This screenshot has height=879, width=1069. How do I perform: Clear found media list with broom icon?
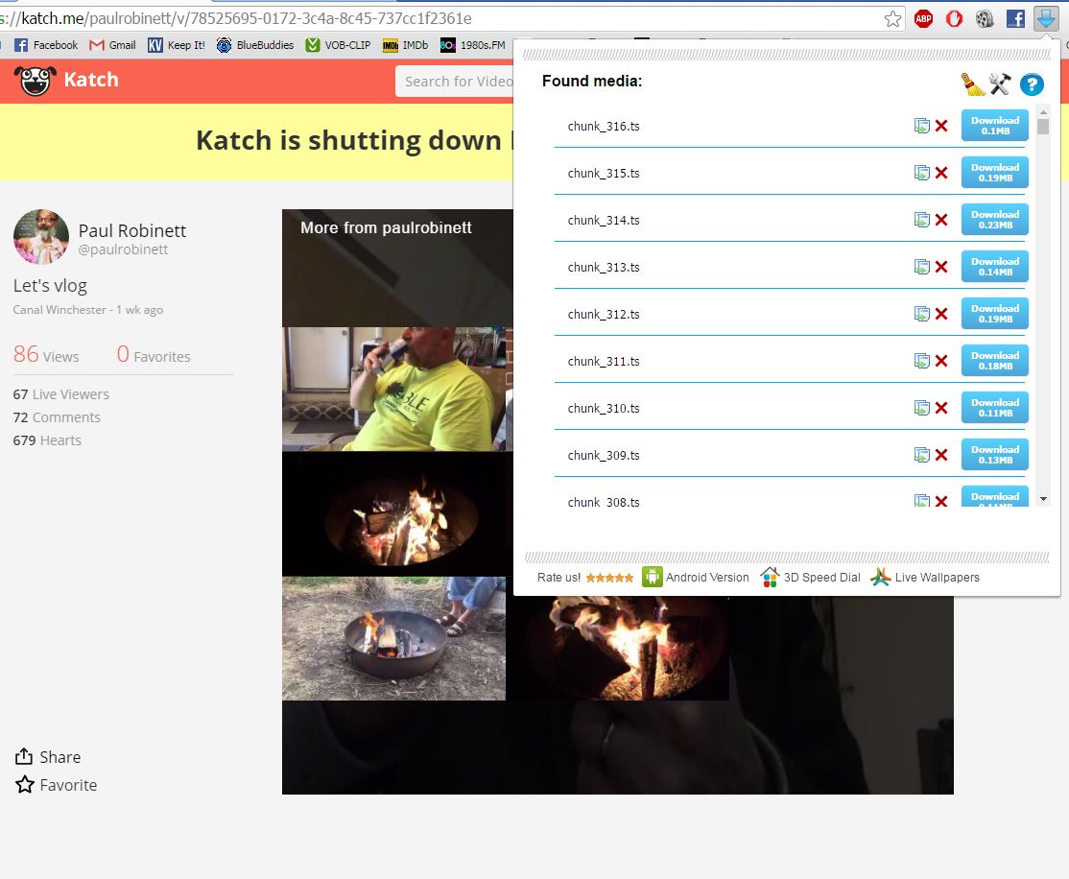point(973,84)
